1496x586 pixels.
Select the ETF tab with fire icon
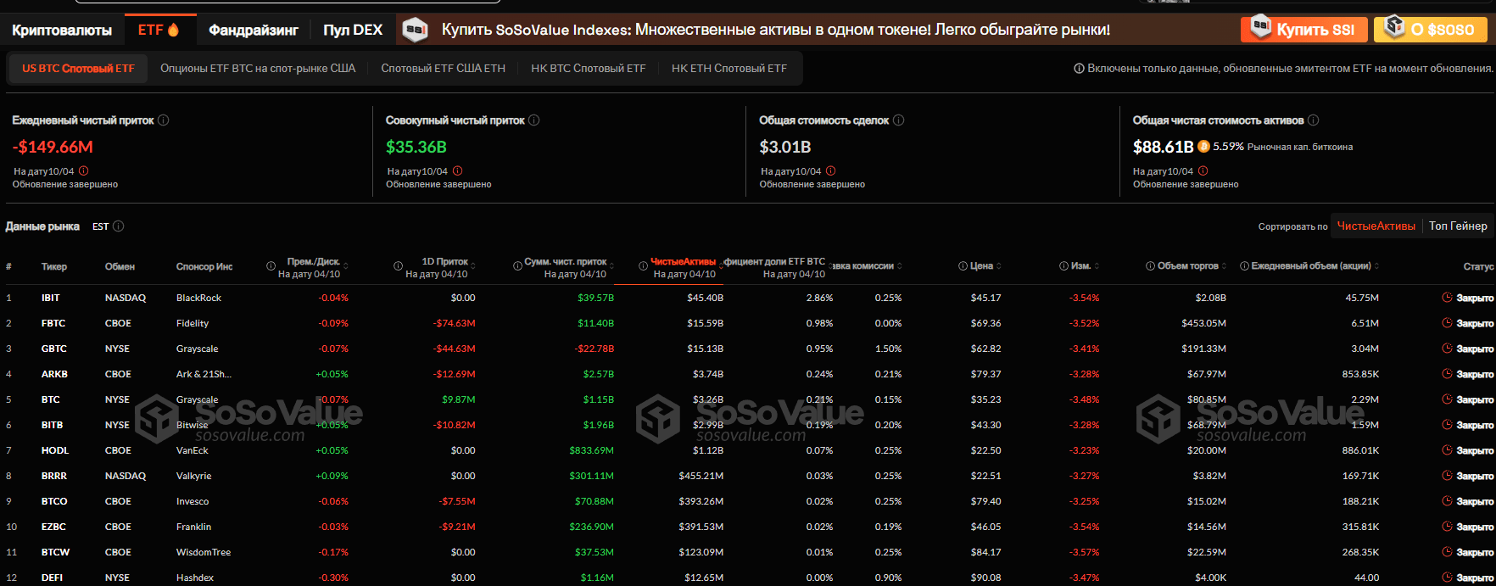coord(159,30)
